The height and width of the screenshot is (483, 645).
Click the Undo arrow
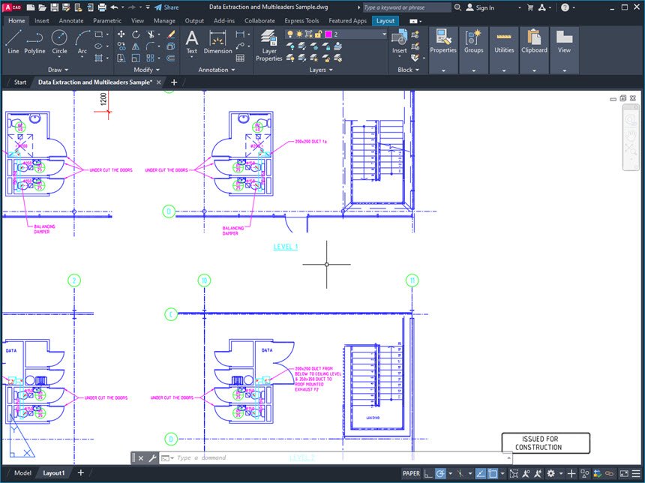[x=114, y=7]
